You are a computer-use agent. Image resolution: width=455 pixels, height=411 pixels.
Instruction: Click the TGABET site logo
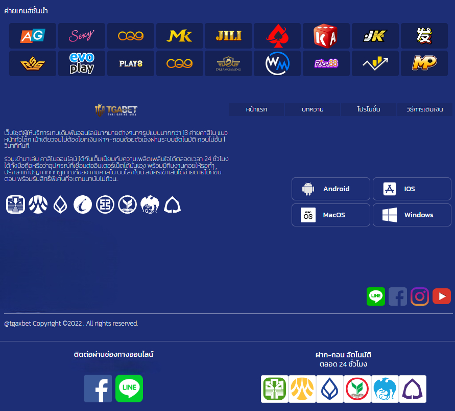115,109
